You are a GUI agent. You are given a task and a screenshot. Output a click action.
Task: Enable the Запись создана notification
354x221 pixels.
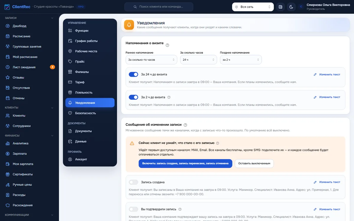point(134,182)
